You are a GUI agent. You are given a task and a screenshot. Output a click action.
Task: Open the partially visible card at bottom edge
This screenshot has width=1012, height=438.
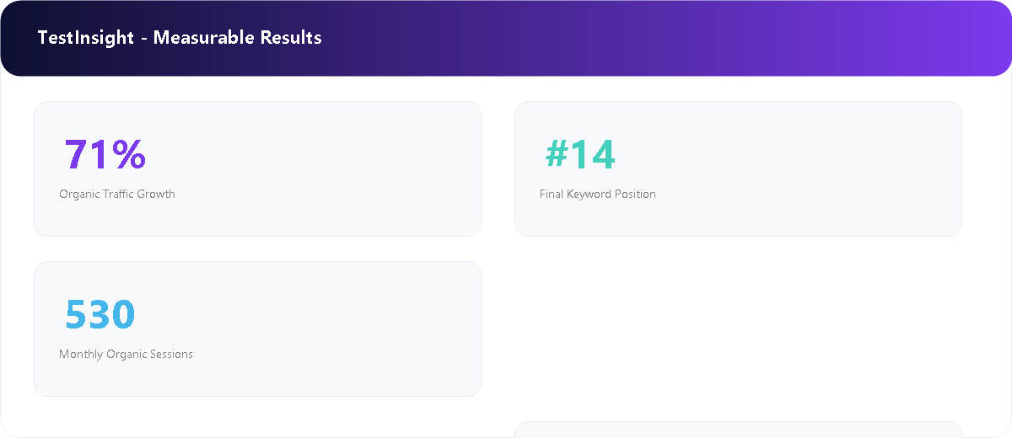tap(738, 430)
